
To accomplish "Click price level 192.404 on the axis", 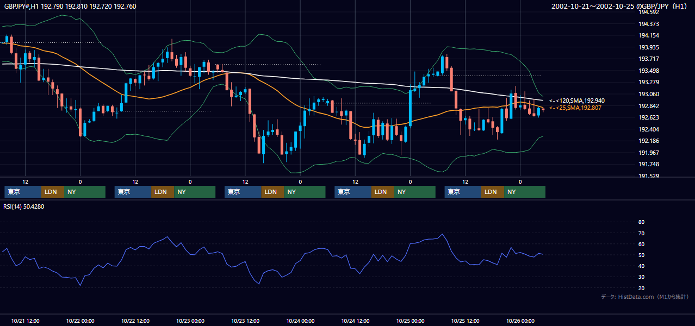I will [x=649, y=129].
